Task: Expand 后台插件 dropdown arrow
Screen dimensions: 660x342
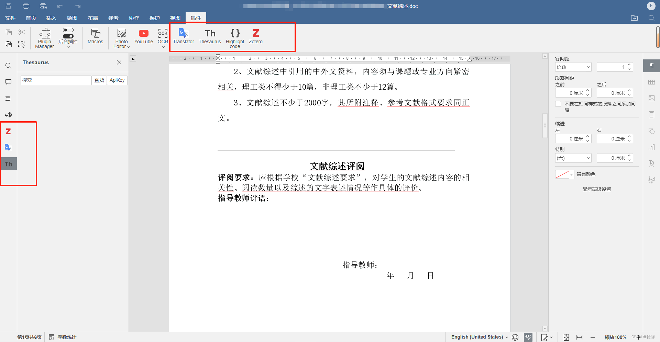Action: pyautogui.click(x=68, y=47)
